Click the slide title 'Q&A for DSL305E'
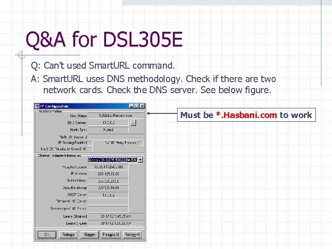Screen dimensions: 332x249 coord(104,39)
